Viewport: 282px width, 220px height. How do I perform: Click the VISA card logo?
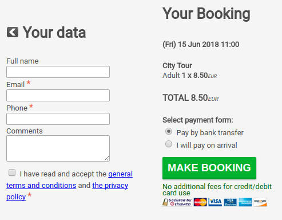tap(215, 202)
